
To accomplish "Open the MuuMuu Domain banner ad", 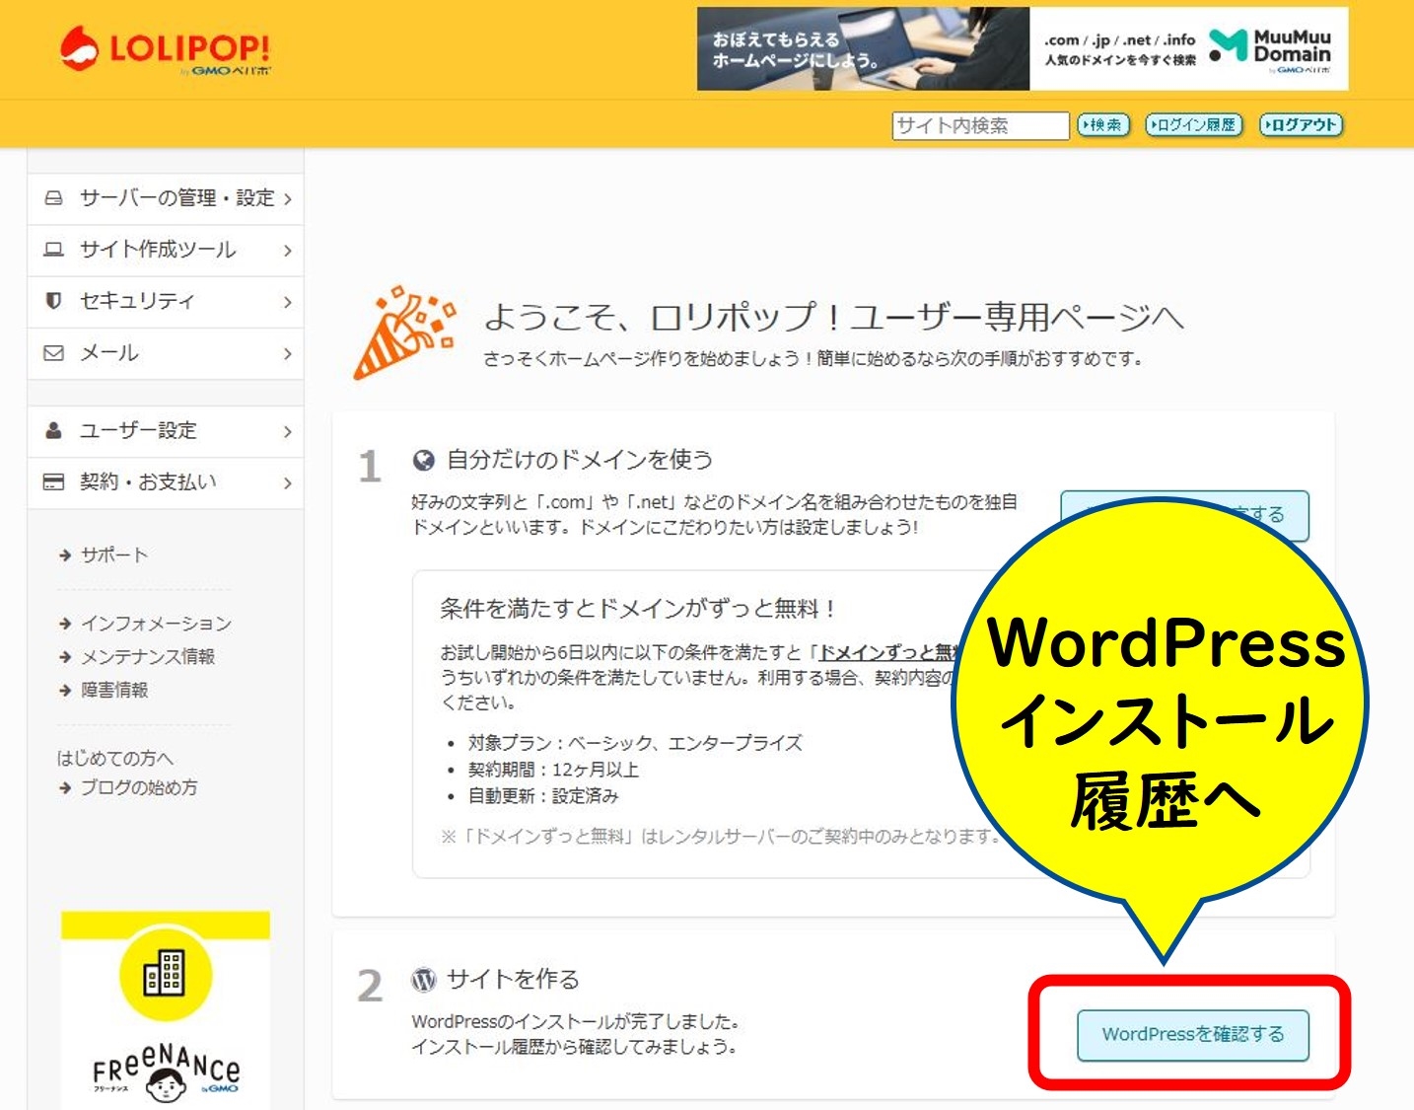I will (x=1023, y=49).
